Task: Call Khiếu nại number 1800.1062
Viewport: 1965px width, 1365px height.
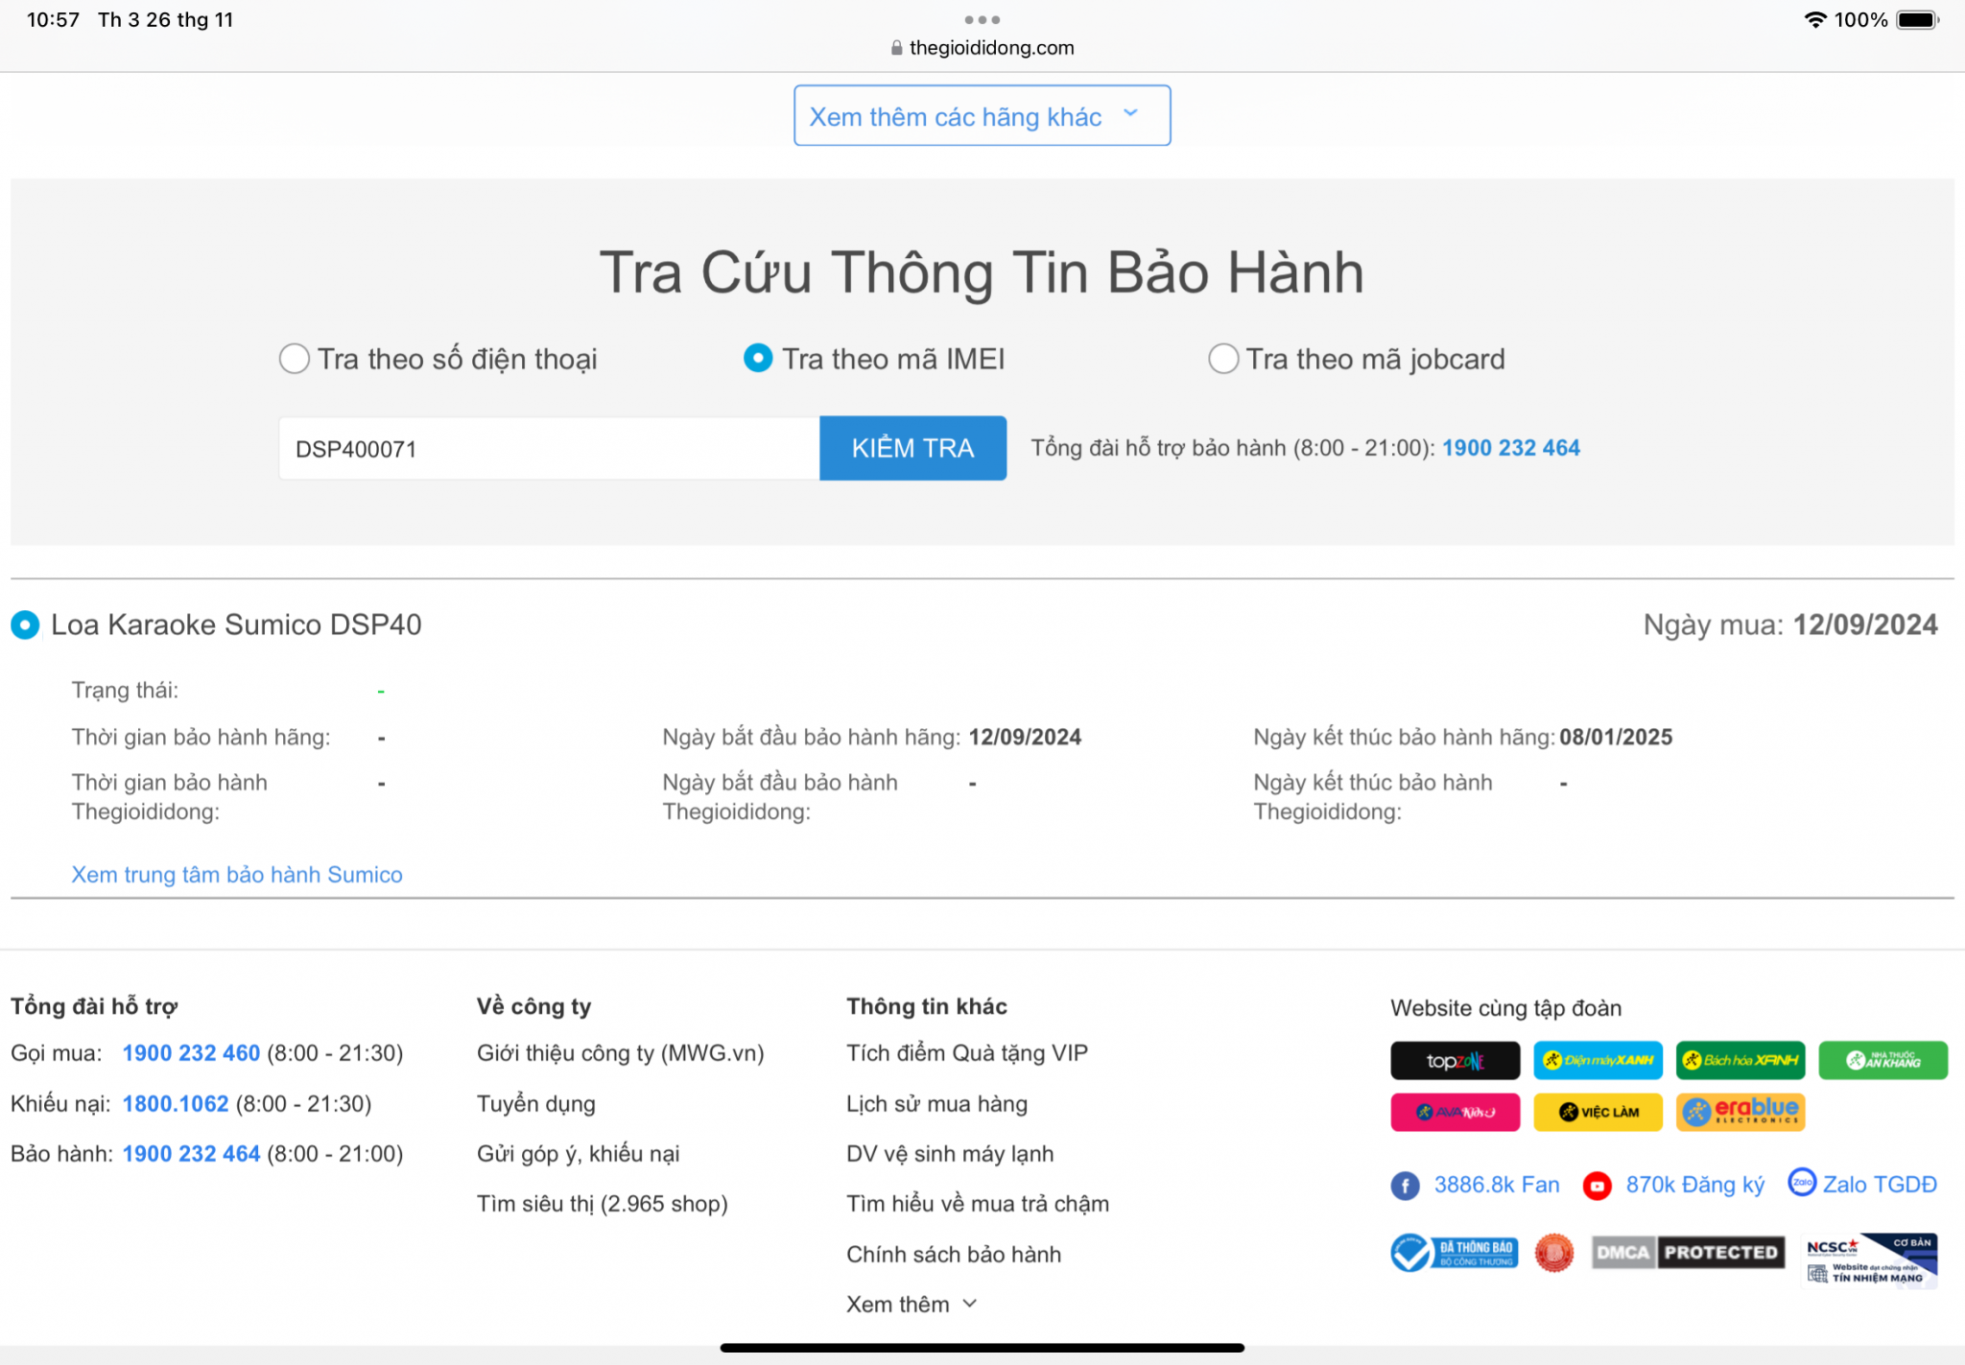Action: coord(176,1104)
